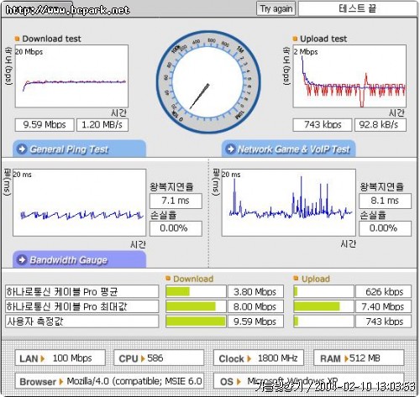Image resolution: width=420 pixels, height=397 pixels.
Task: Click the orange bullet next to Download test
Action: click(17, 39)
